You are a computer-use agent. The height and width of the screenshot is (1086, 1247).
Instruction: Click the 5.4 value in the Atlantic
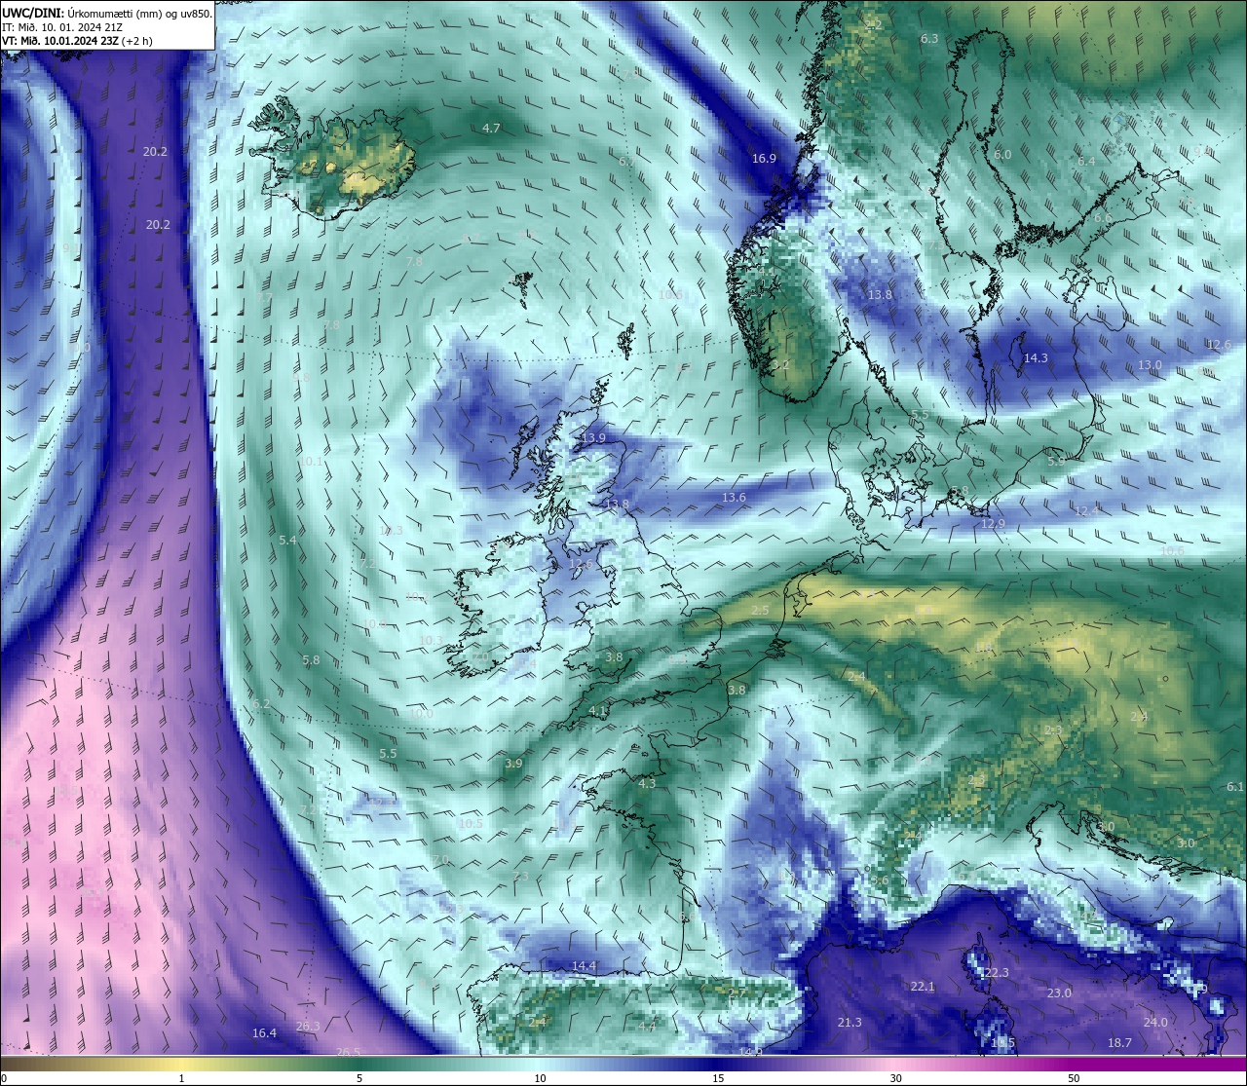point(287,540)
